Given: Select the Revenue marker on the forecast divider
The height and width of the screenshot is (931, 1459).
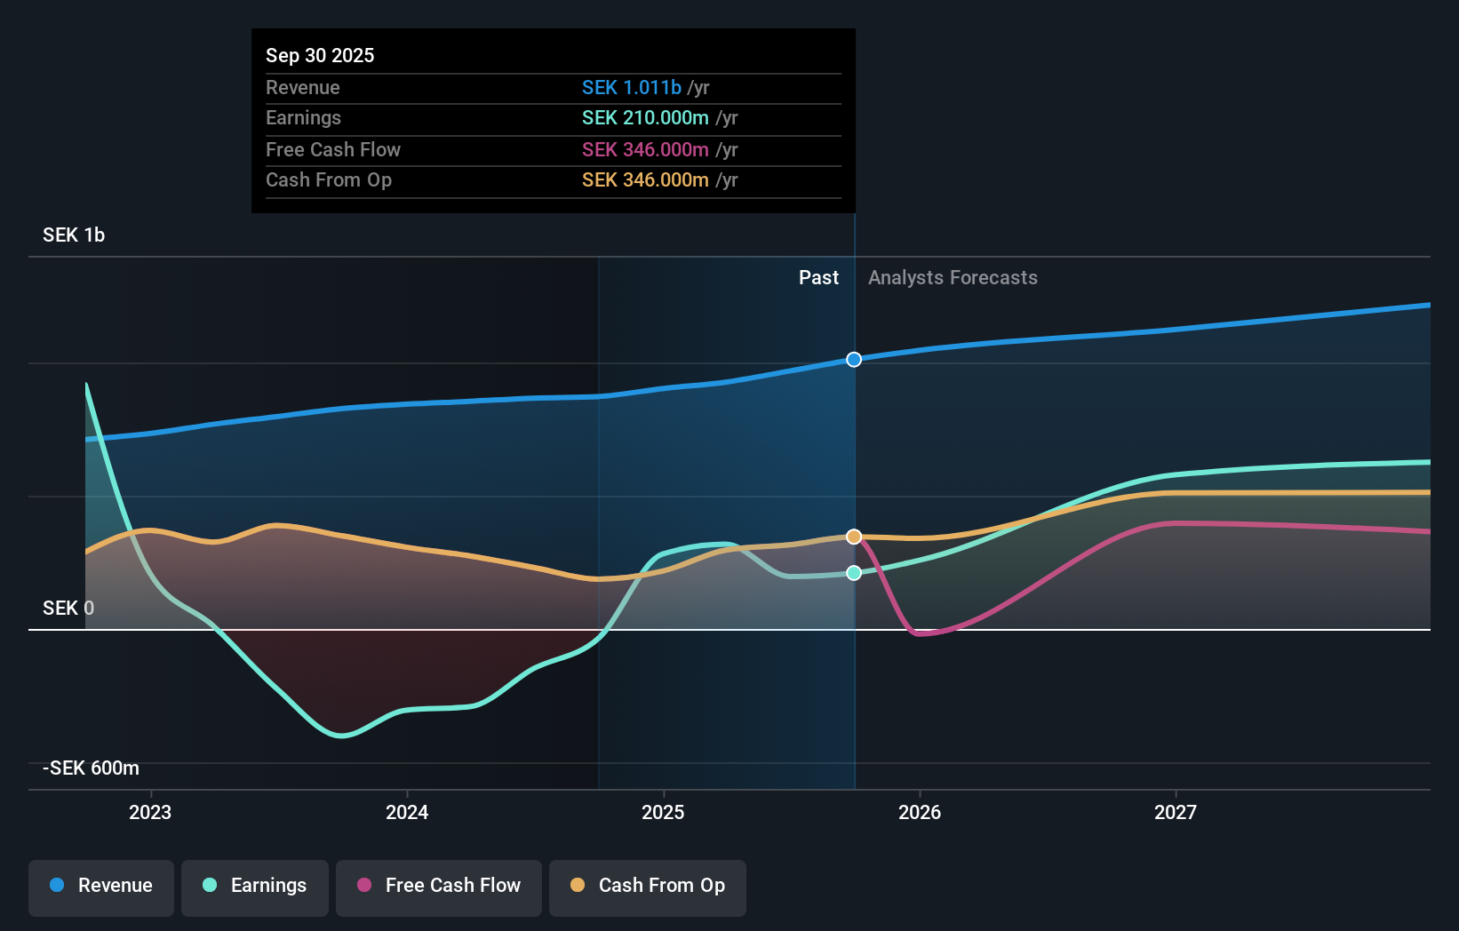Looking at the screenshot, I should tap(854, 360).
